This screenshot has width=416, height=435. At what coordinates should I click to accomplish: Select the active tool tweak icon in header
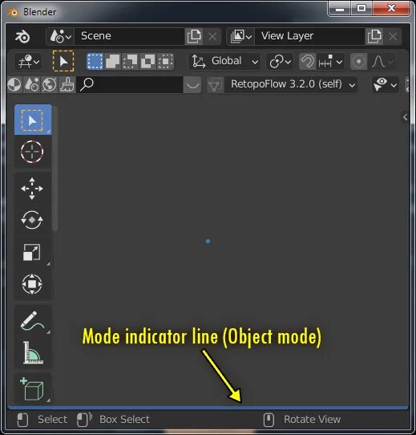tap(63, 61)
